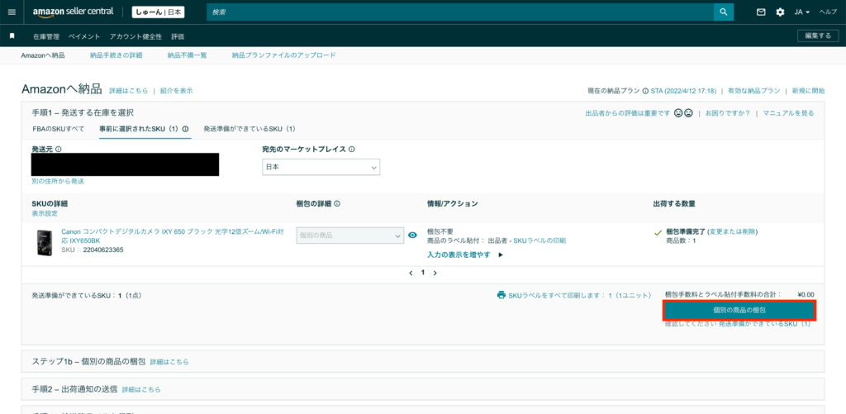Click the 変更または削除 link
This screenshot has height=414, width=846.
click(x=732, y=231)
